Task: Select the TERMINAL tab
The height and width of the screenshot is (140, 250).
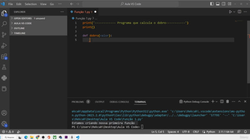Action: (x=140, y=102)
